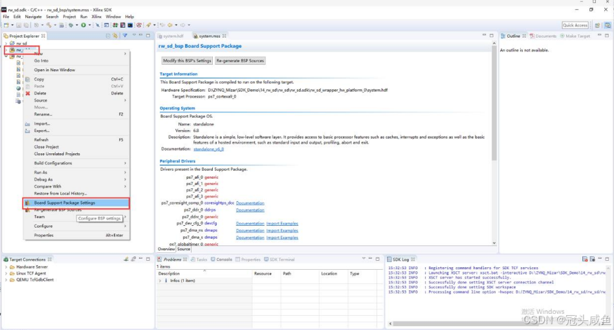Switch to the system.hdf editor tab

(x=173, y=36)
